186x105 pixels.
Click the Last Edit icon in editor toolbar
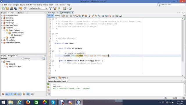click(64, 16)
